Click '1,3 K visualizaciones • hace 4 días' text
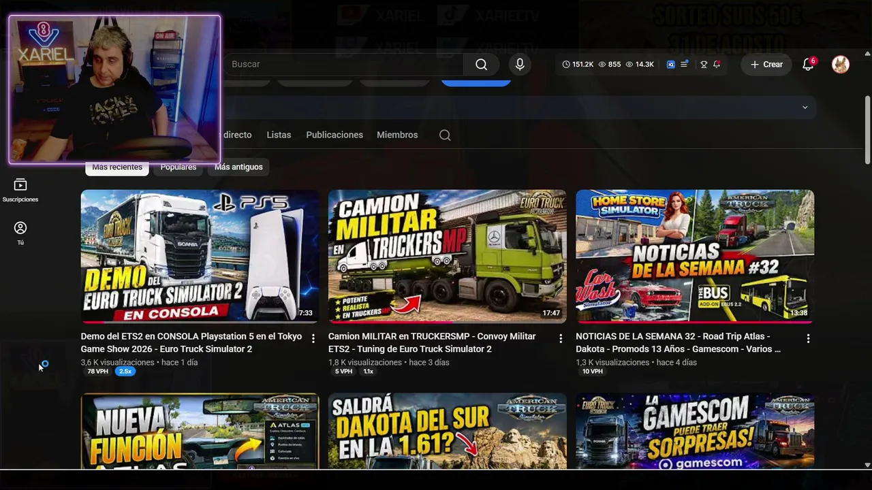This screenshot has height=490, width=872. tap(636, 363)
